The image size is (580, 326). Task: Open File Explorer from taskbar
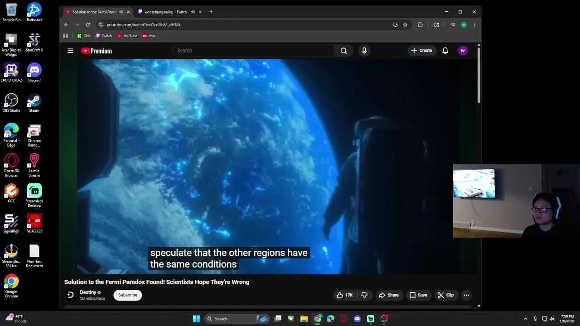tap(304, 319)
